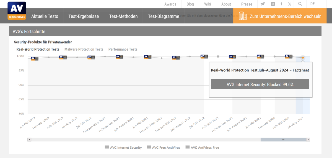Select AV award badge for Jul-Okt 2021

coord(147,57)
